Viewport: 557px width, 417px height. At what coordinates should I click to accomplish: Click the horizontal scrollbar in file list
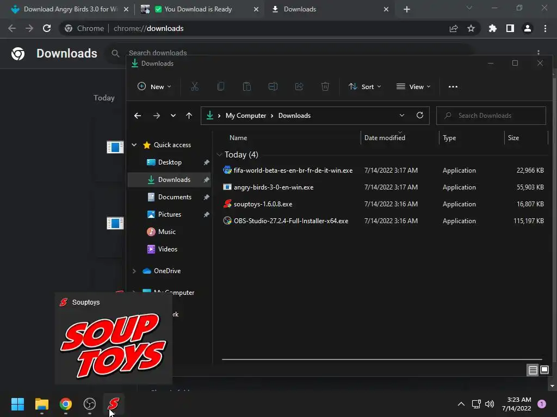coord(382,359)
